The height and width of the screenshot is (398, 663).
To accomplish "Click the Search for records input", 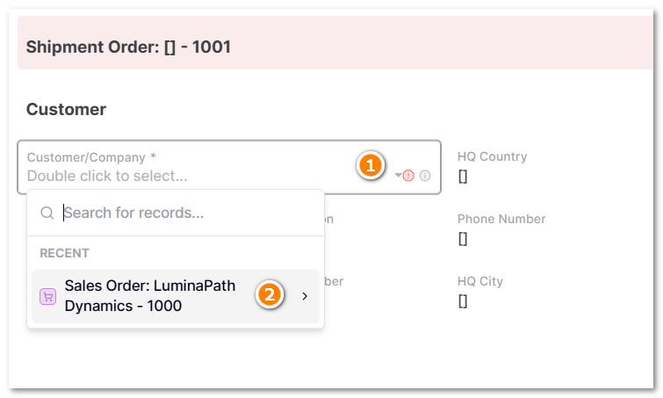I will [184, 213].
